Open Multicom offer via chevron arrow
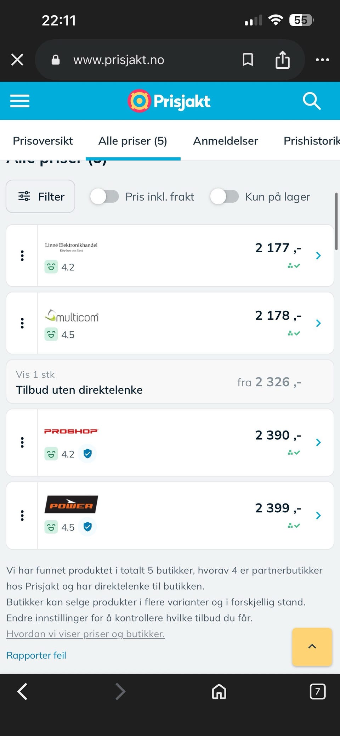Image resolution: width=340 pixels, height=736 pixels. 318,323
